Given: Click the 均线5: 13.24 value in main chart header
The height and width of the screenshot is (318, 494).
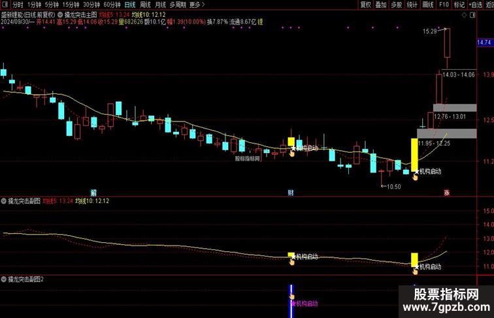Looking at the screenshot, I should point(115,14).
